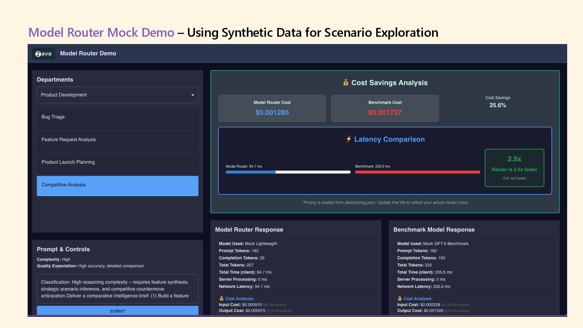The image size is (583, 328).
Task: Click the blue Model Router latency bar
Action: click(x=251, y=172)
